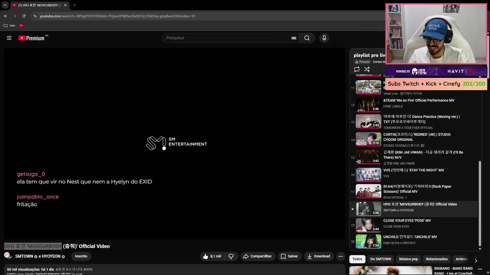Image resolution: width=490 pixels, height=275 pixels.
Task: Click HYBE LABELS channel text
Action: click(393, 107)
